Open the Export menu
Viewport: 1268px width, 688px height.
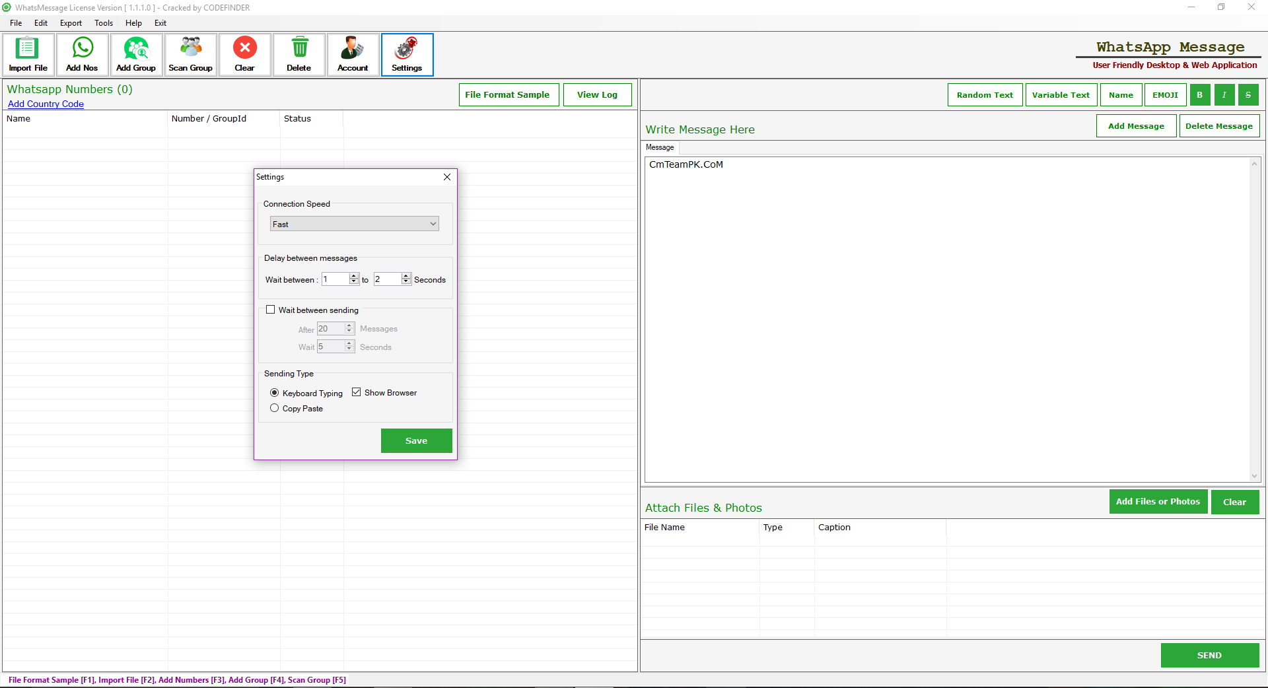coord(71,23)
